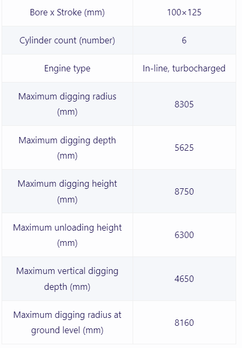
Task: Click the Maximum vertical digging depth label
Action: pyautogui.click(x=67, y=279)
